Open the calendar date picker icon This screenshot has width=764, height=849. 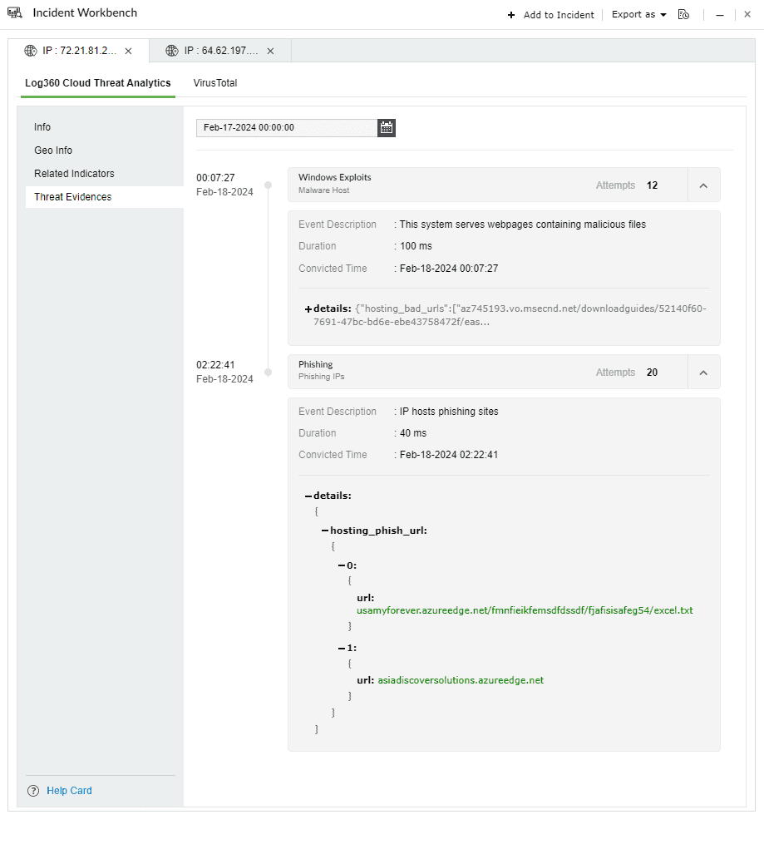tap(385, 127)
